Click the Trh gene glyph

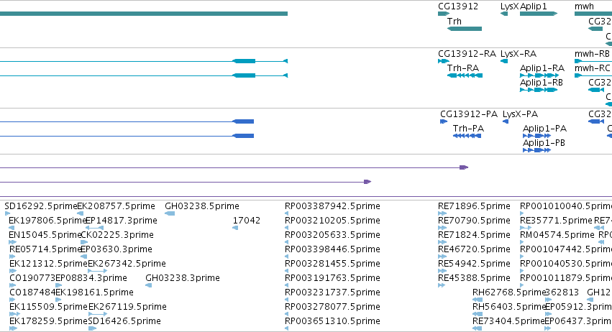pos(465,29)
